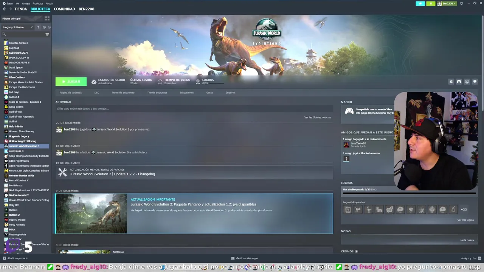Open Update 1.2.2 Changelog news item
The image size is (484, 272).
(194, 172)
